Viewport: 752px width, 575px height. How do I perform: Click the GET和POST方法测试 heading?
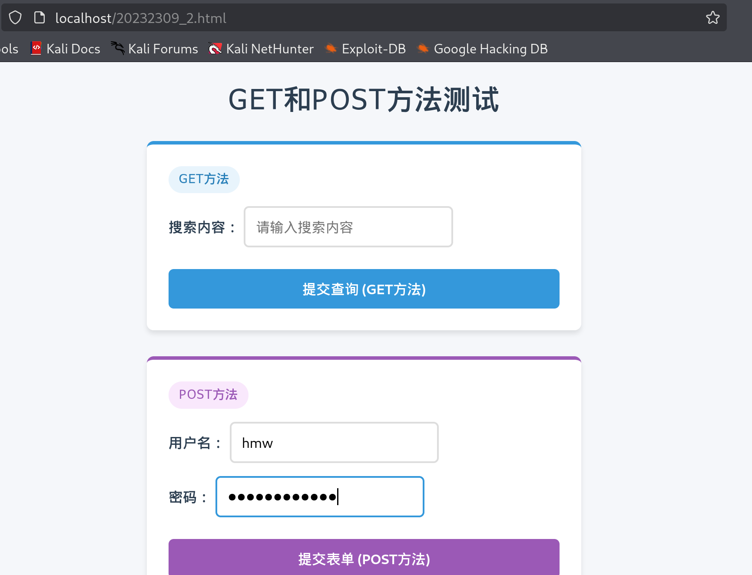(x=364, y=100)
